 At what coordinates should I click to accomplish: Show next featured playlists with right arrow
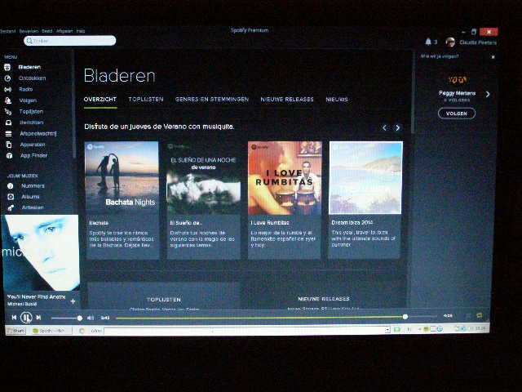tap(397, 127)
